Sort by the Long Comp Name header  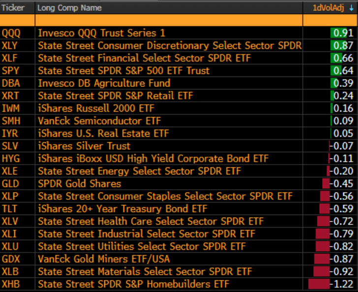coord(69,8)
